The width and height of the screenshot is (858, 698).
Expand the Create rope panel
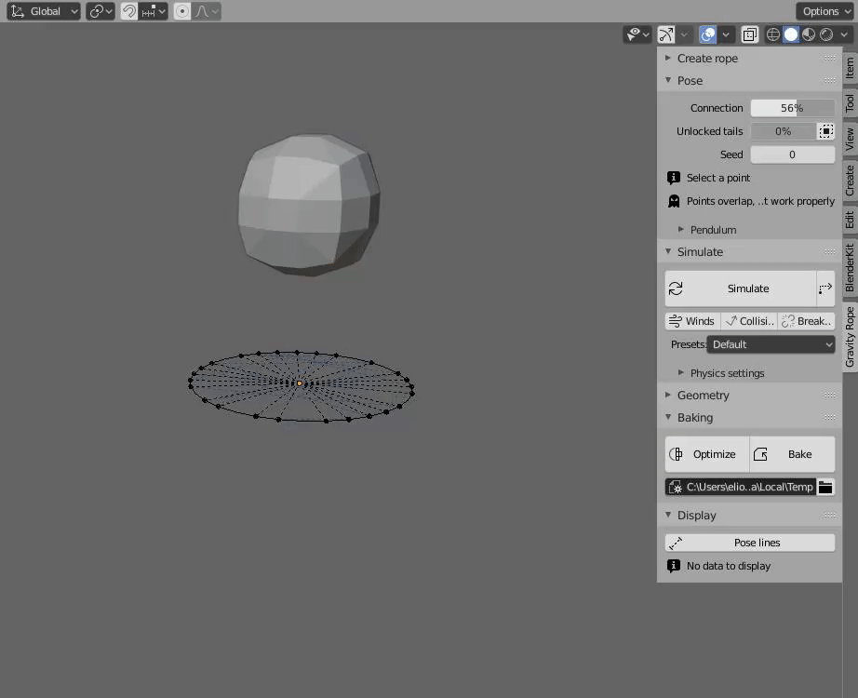tap(707, 58)
